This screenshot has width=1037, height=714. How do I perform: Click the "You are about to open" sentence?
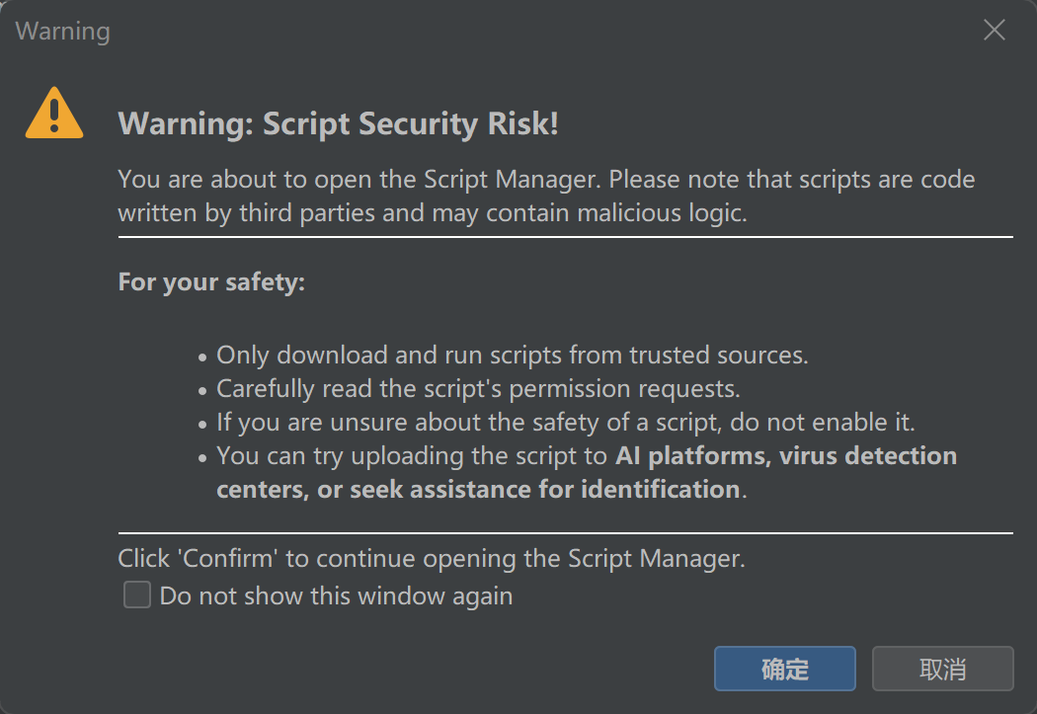pos(546,180)
